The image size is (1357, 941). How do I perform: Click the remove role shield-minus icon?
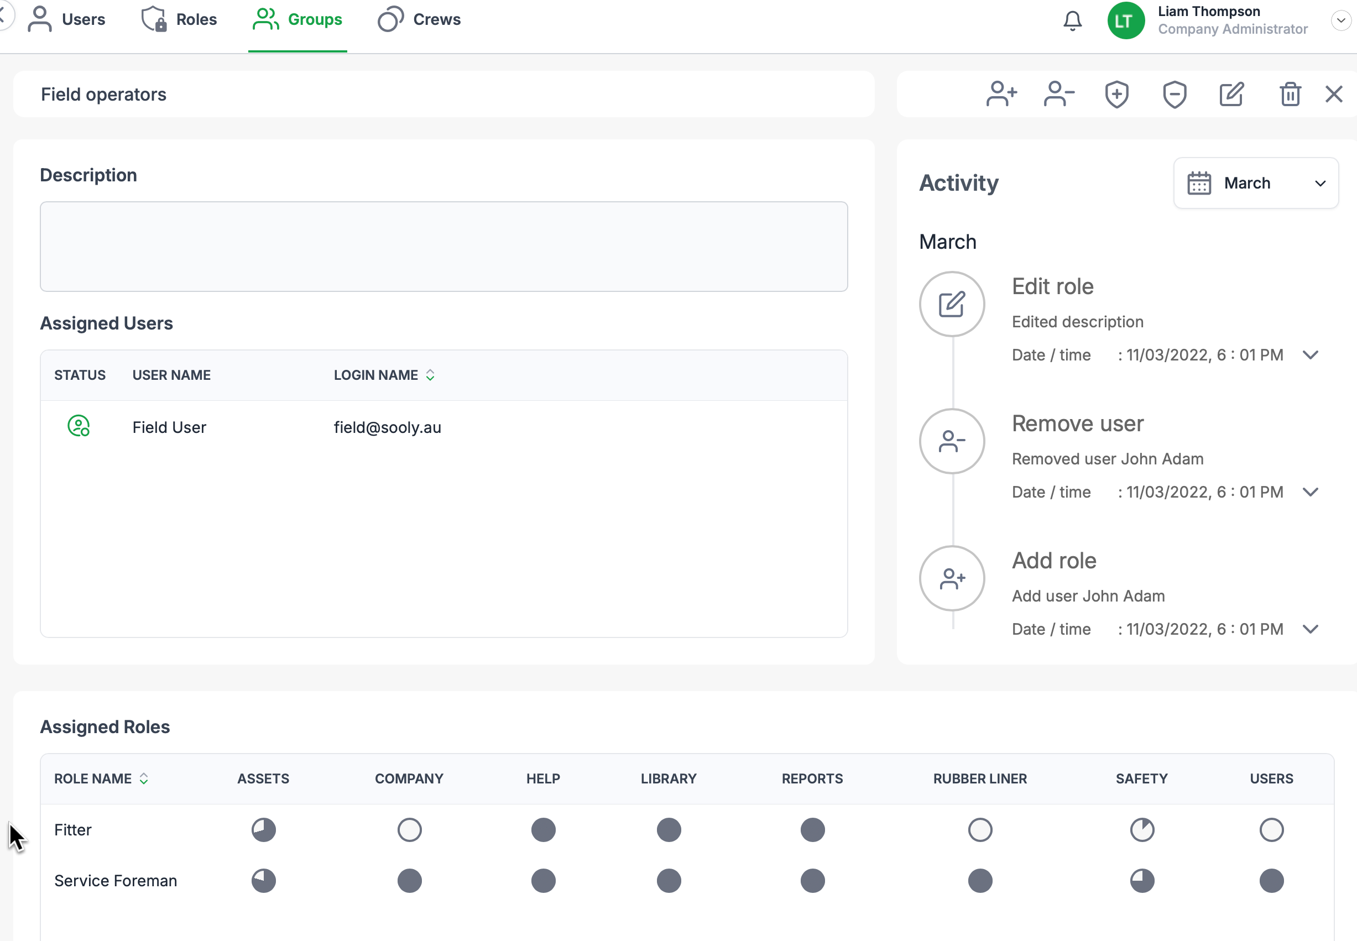[x=1174, y=95]
